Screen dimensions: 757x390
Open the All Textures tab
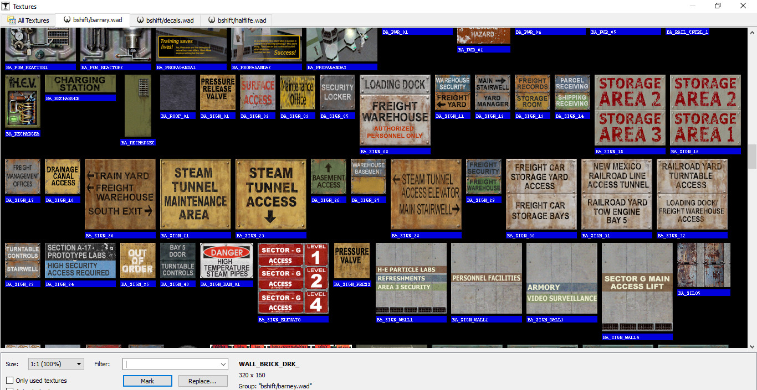[29, 20]
